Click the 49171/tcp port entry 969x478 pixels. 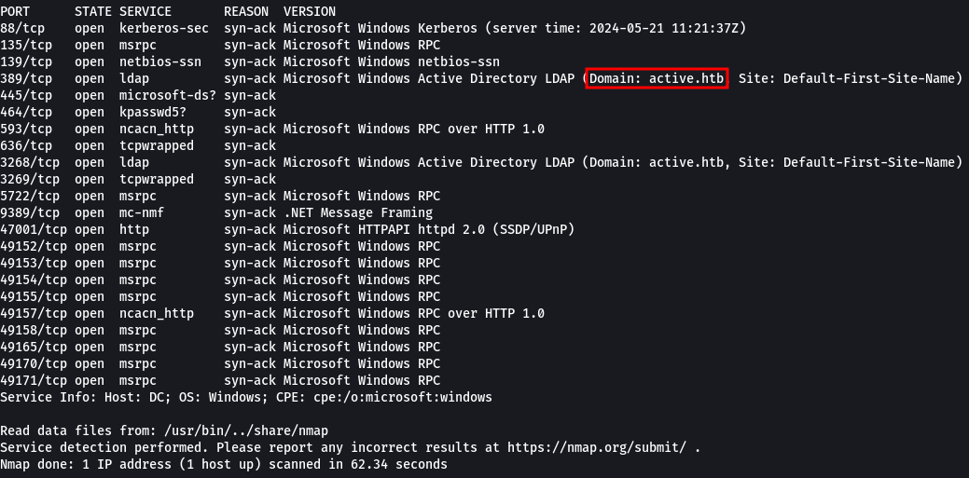coord(34,380)
